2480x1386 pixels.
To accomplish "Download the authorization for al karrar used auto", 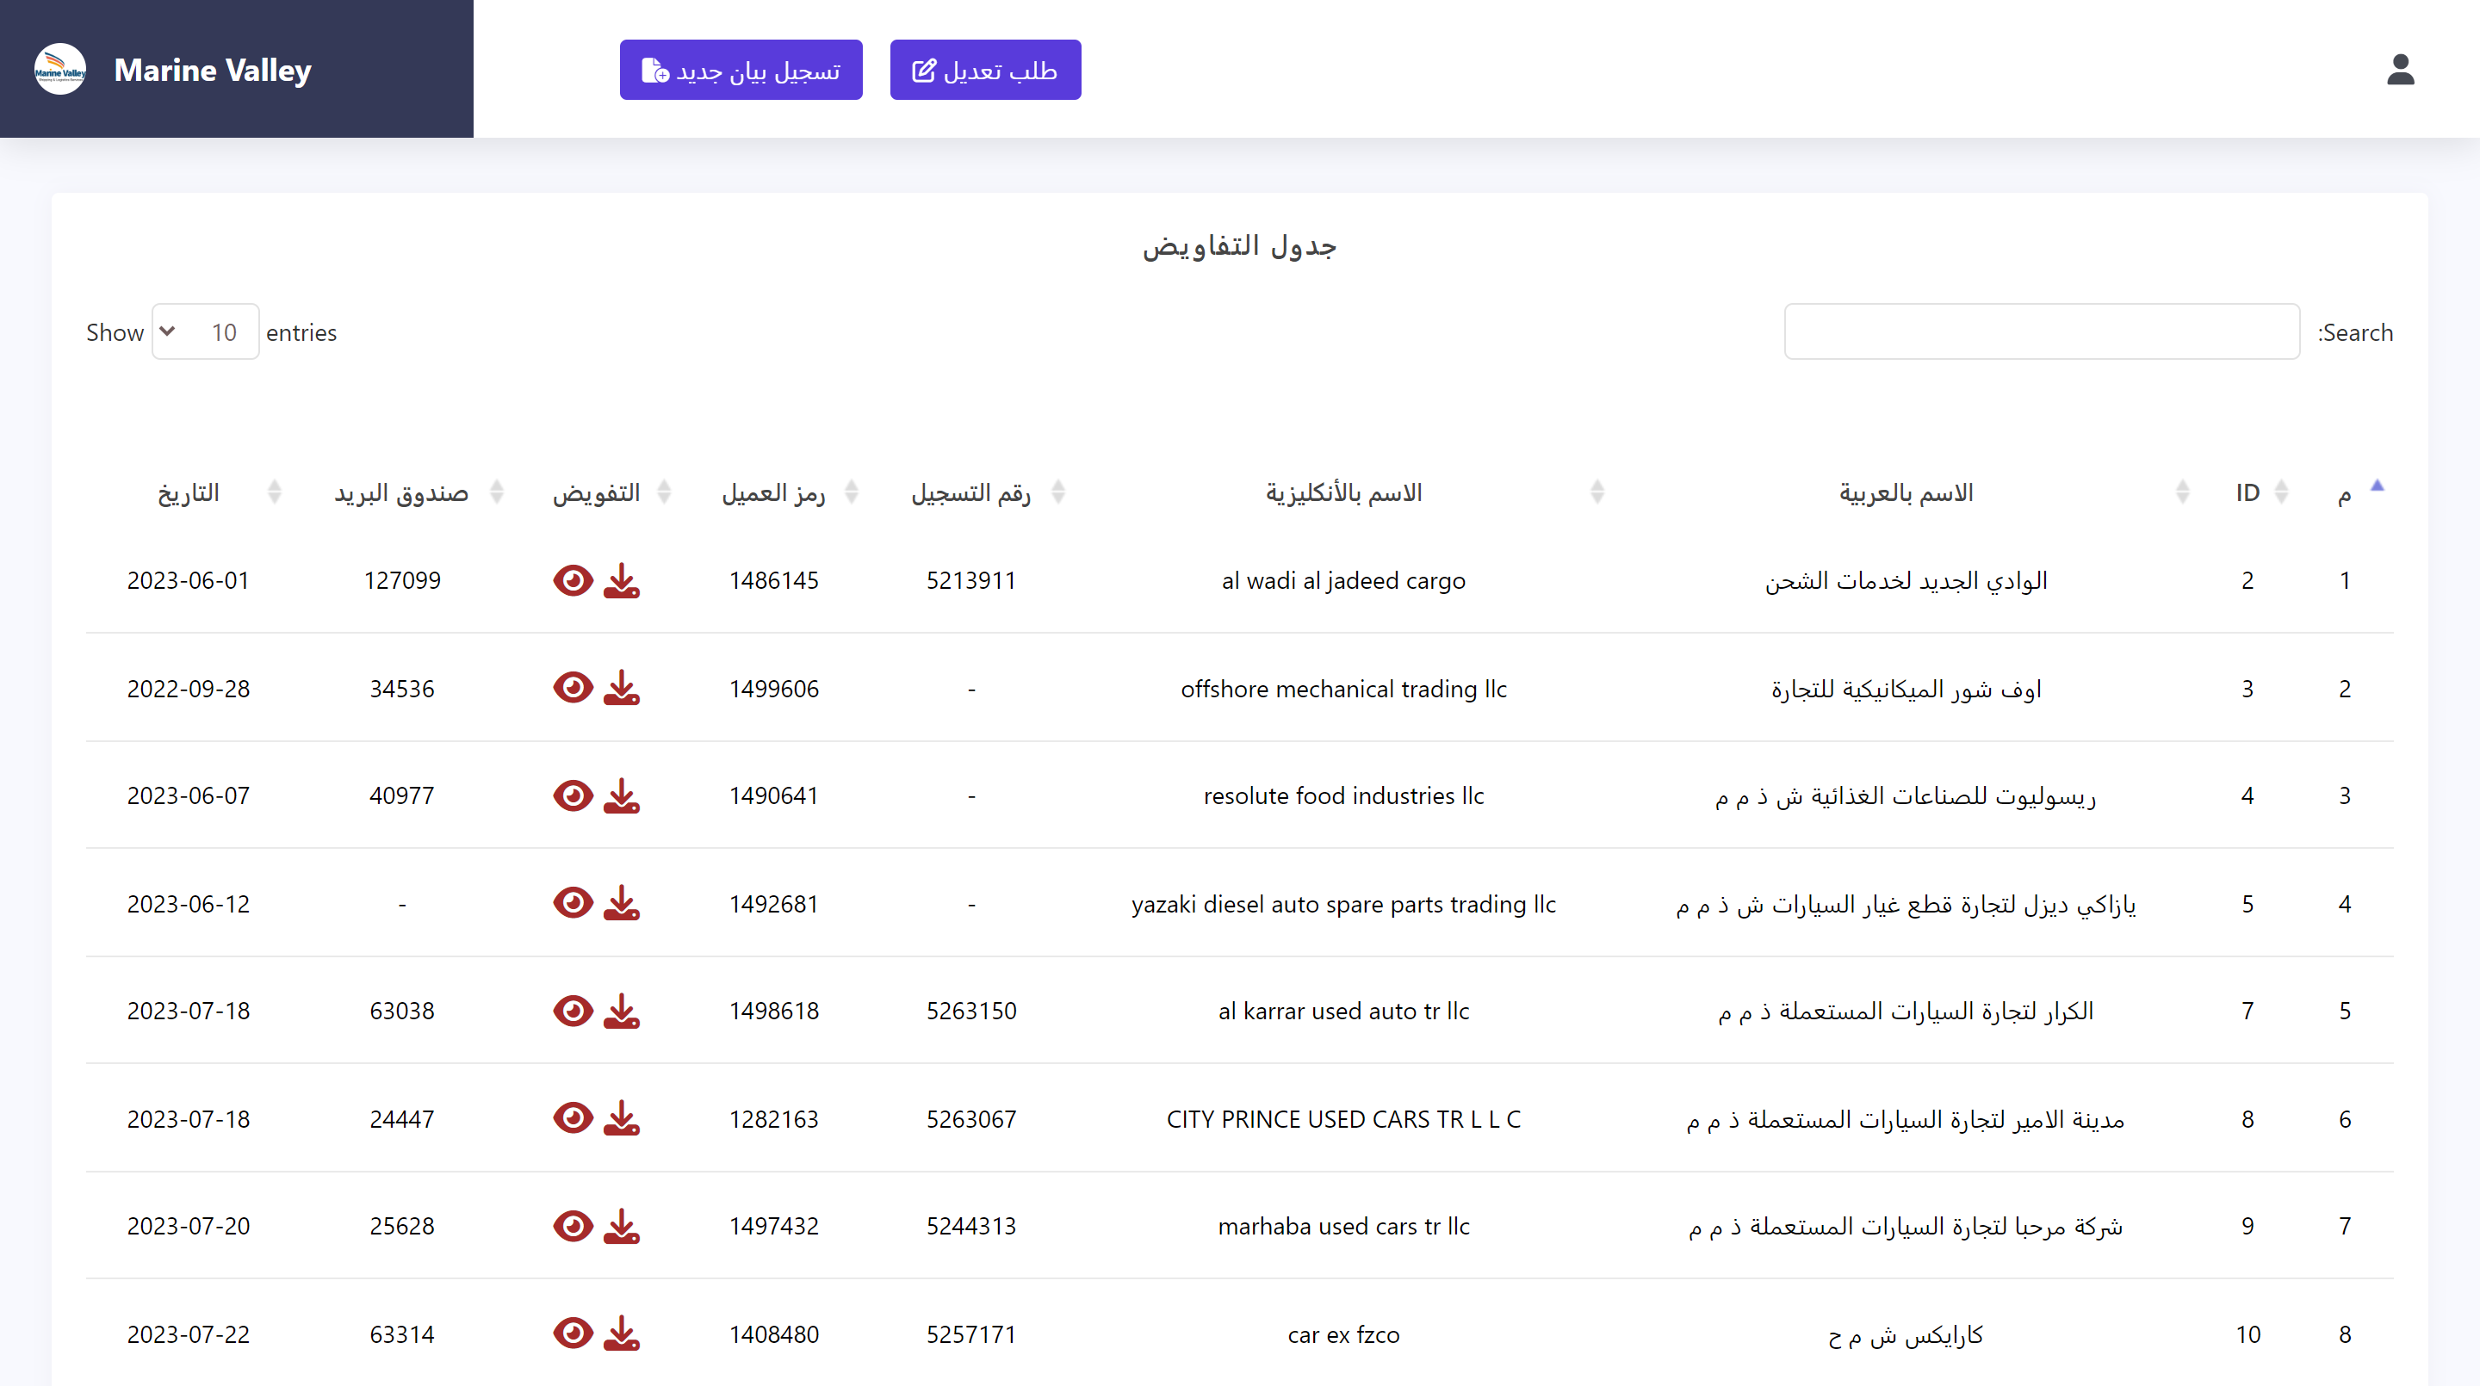I will [622, 1011].
